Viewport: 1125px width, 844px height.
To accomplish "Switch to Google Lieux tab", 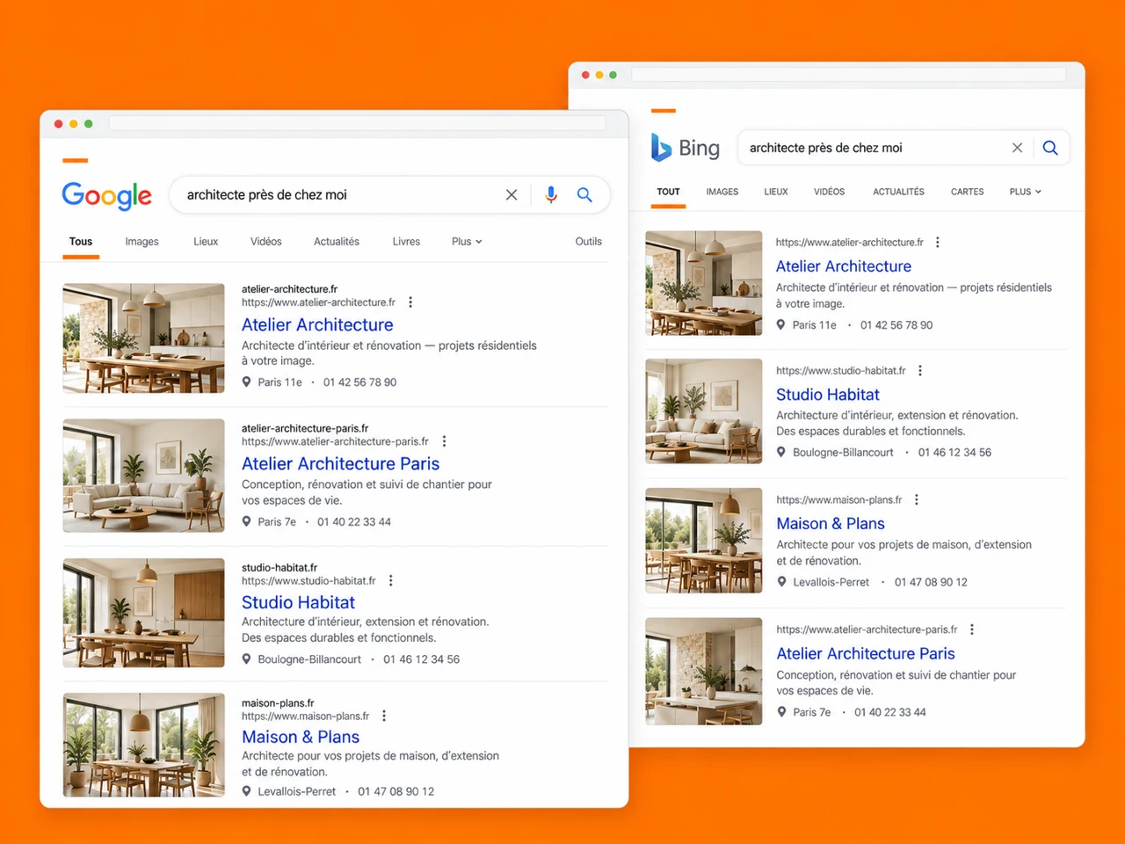I will click(206, 242).
